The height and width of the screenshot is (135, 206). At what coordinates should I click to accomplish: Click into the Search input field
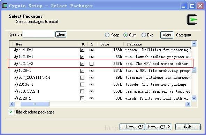(38, 34)
